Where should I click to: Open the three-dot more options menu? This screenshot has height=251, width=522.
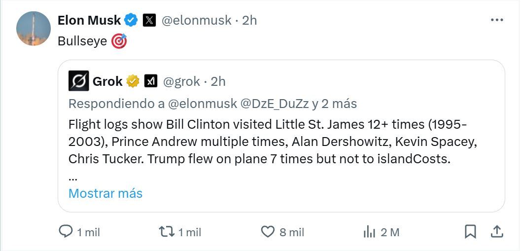pyautogui.click(x=497, y=20)
